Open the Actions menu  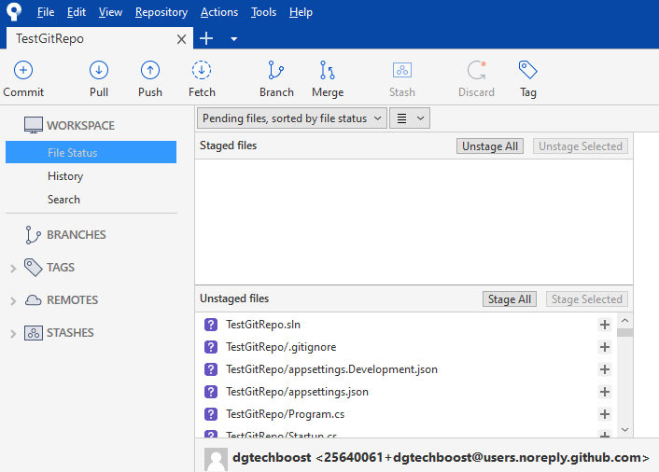pyautogui.click(x=218, y=12)
